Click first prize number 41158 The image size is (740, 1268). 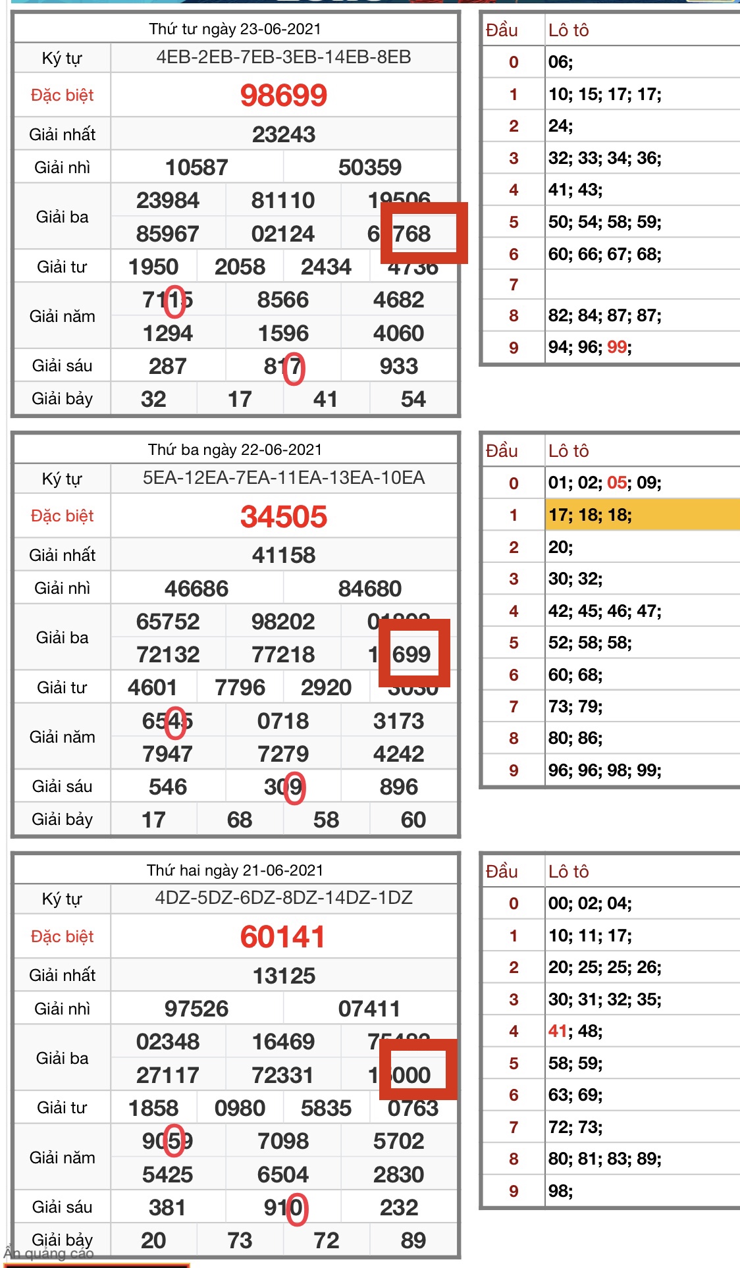pyautogui.click(x=284, y=555)
